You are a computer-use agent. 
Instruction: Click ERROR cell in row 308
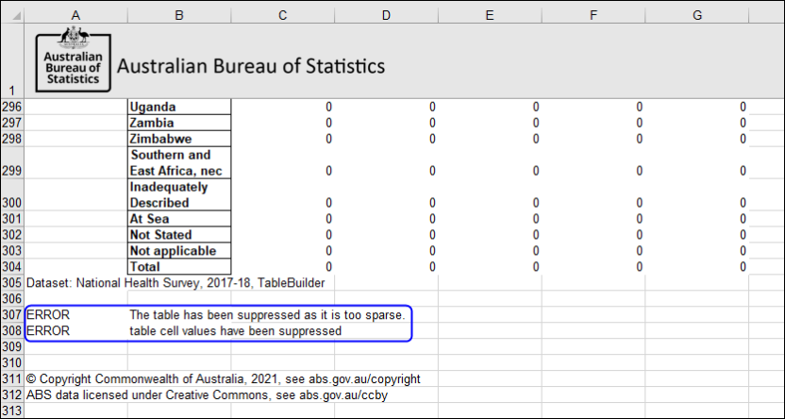click(48, 331)
